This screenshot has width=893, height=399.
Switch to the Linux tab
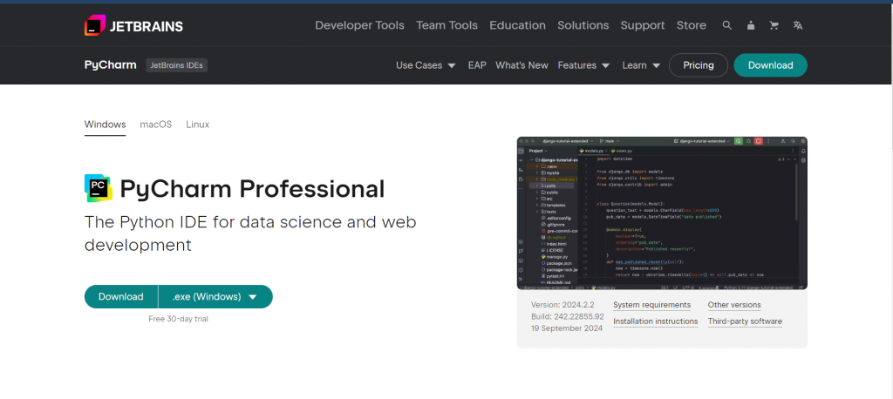[198, 125]
